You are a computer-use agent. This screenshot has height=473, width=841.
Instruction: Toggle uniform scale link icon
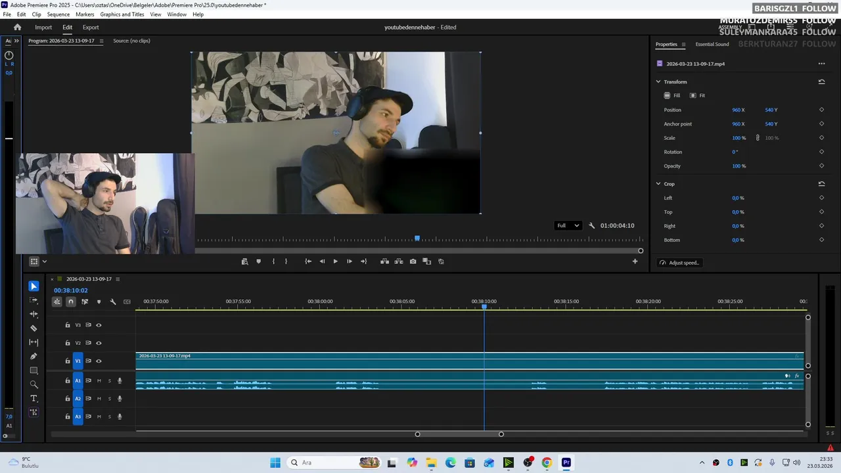(x=758, y=138)
